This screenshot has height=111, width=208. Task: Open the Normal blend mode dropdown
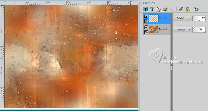point(182,30)
